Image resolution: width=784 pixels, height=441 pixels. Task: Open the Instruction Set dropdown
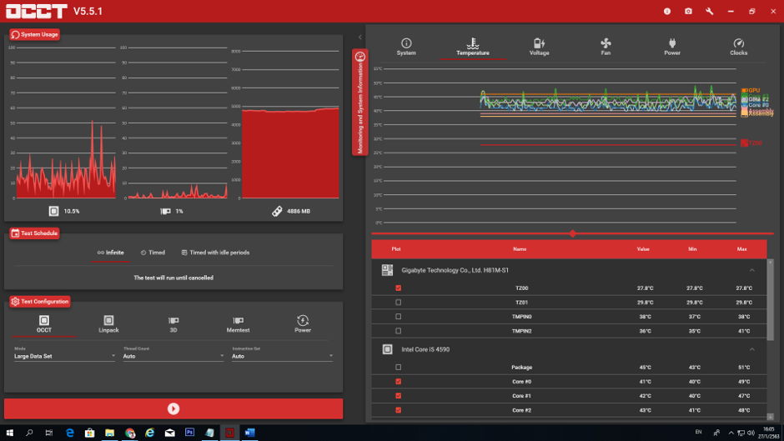point(282,356)
